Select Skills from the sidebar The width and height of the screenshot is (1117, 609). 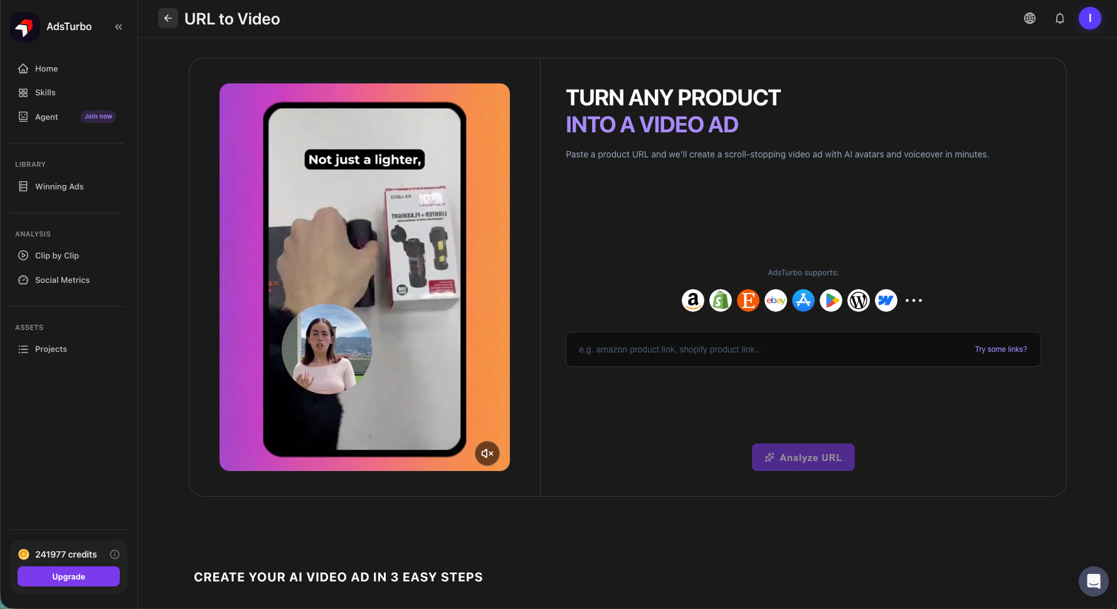(x=45, y=92)
